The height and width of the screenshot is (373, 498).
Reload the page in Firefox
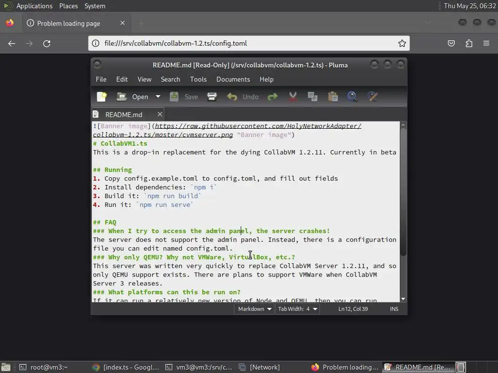click(x=47, y=43)
